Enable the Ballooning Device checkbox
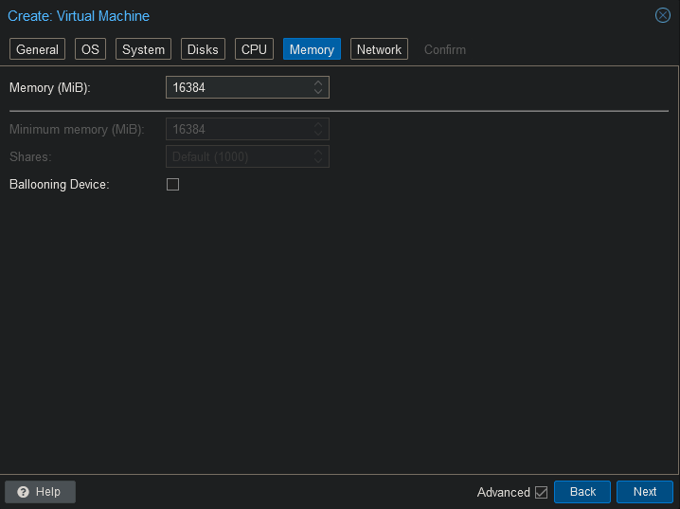 click(x=172, y=185)
